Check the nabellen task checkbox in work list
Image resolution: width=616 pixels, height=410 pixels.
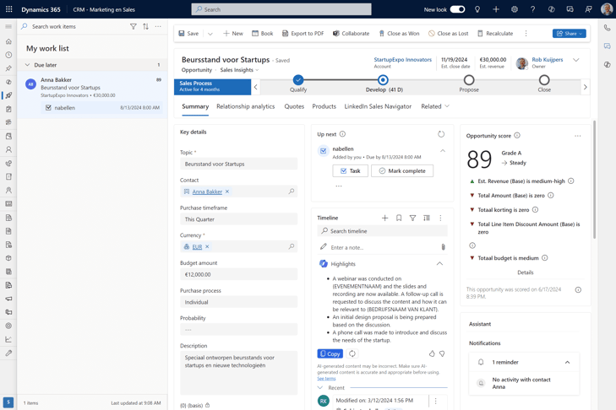point(48,107)
